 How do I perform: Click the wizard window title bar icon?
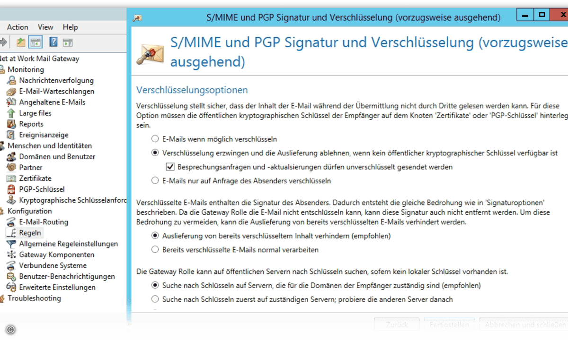point(138,18)
